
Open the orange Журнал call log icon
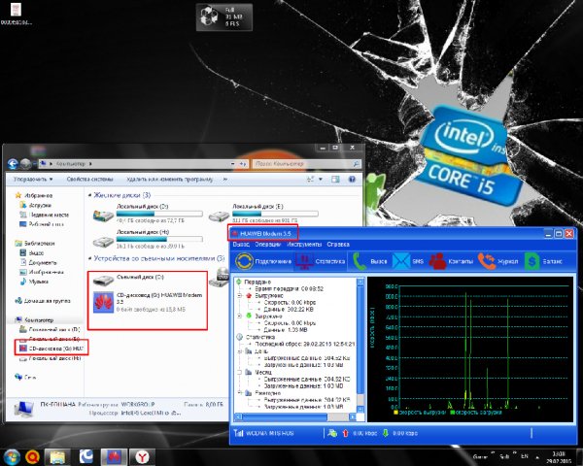point(487,261)
